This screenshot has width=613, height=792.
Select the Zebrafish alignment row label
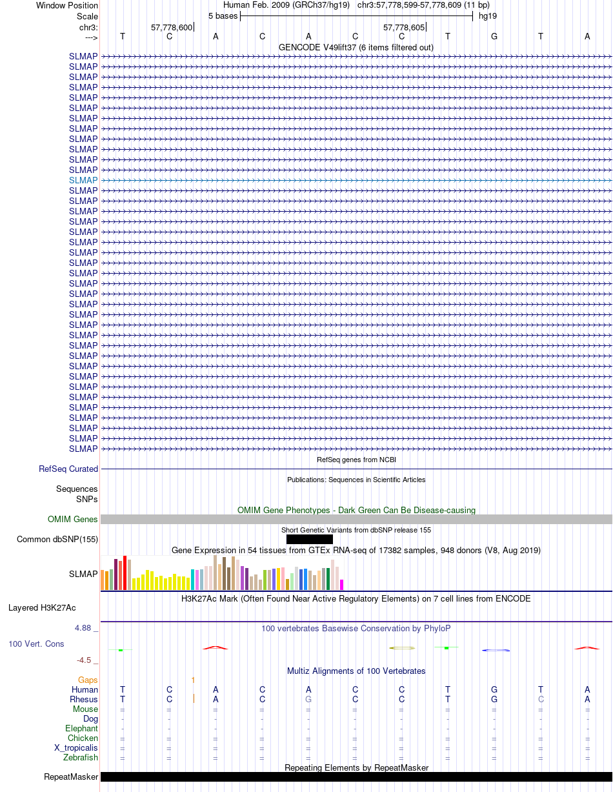tap(81, 757)
